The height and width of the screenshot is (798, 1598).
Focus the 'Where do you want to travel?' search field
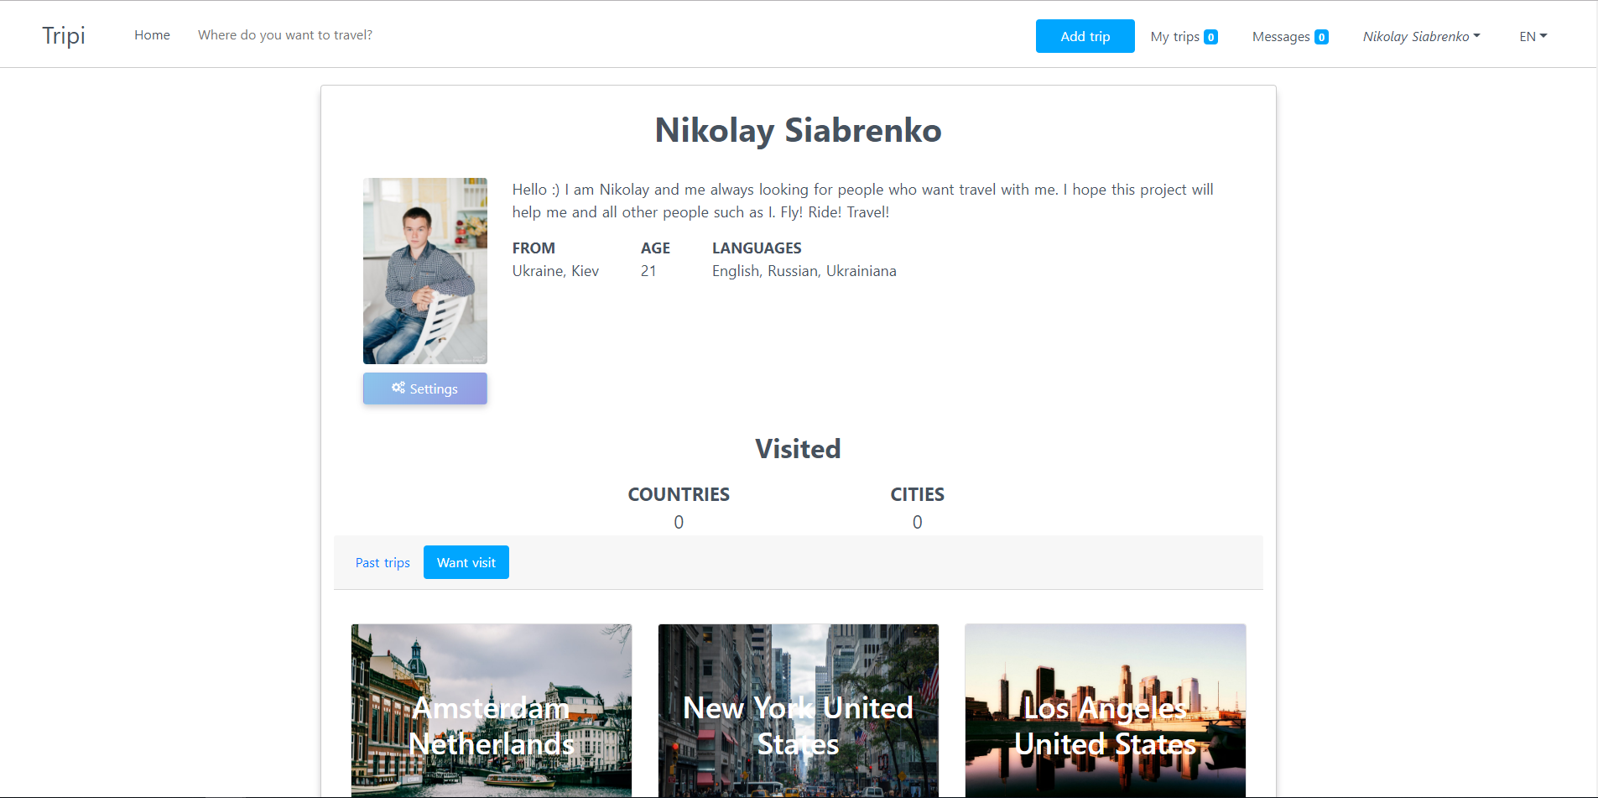285,35
